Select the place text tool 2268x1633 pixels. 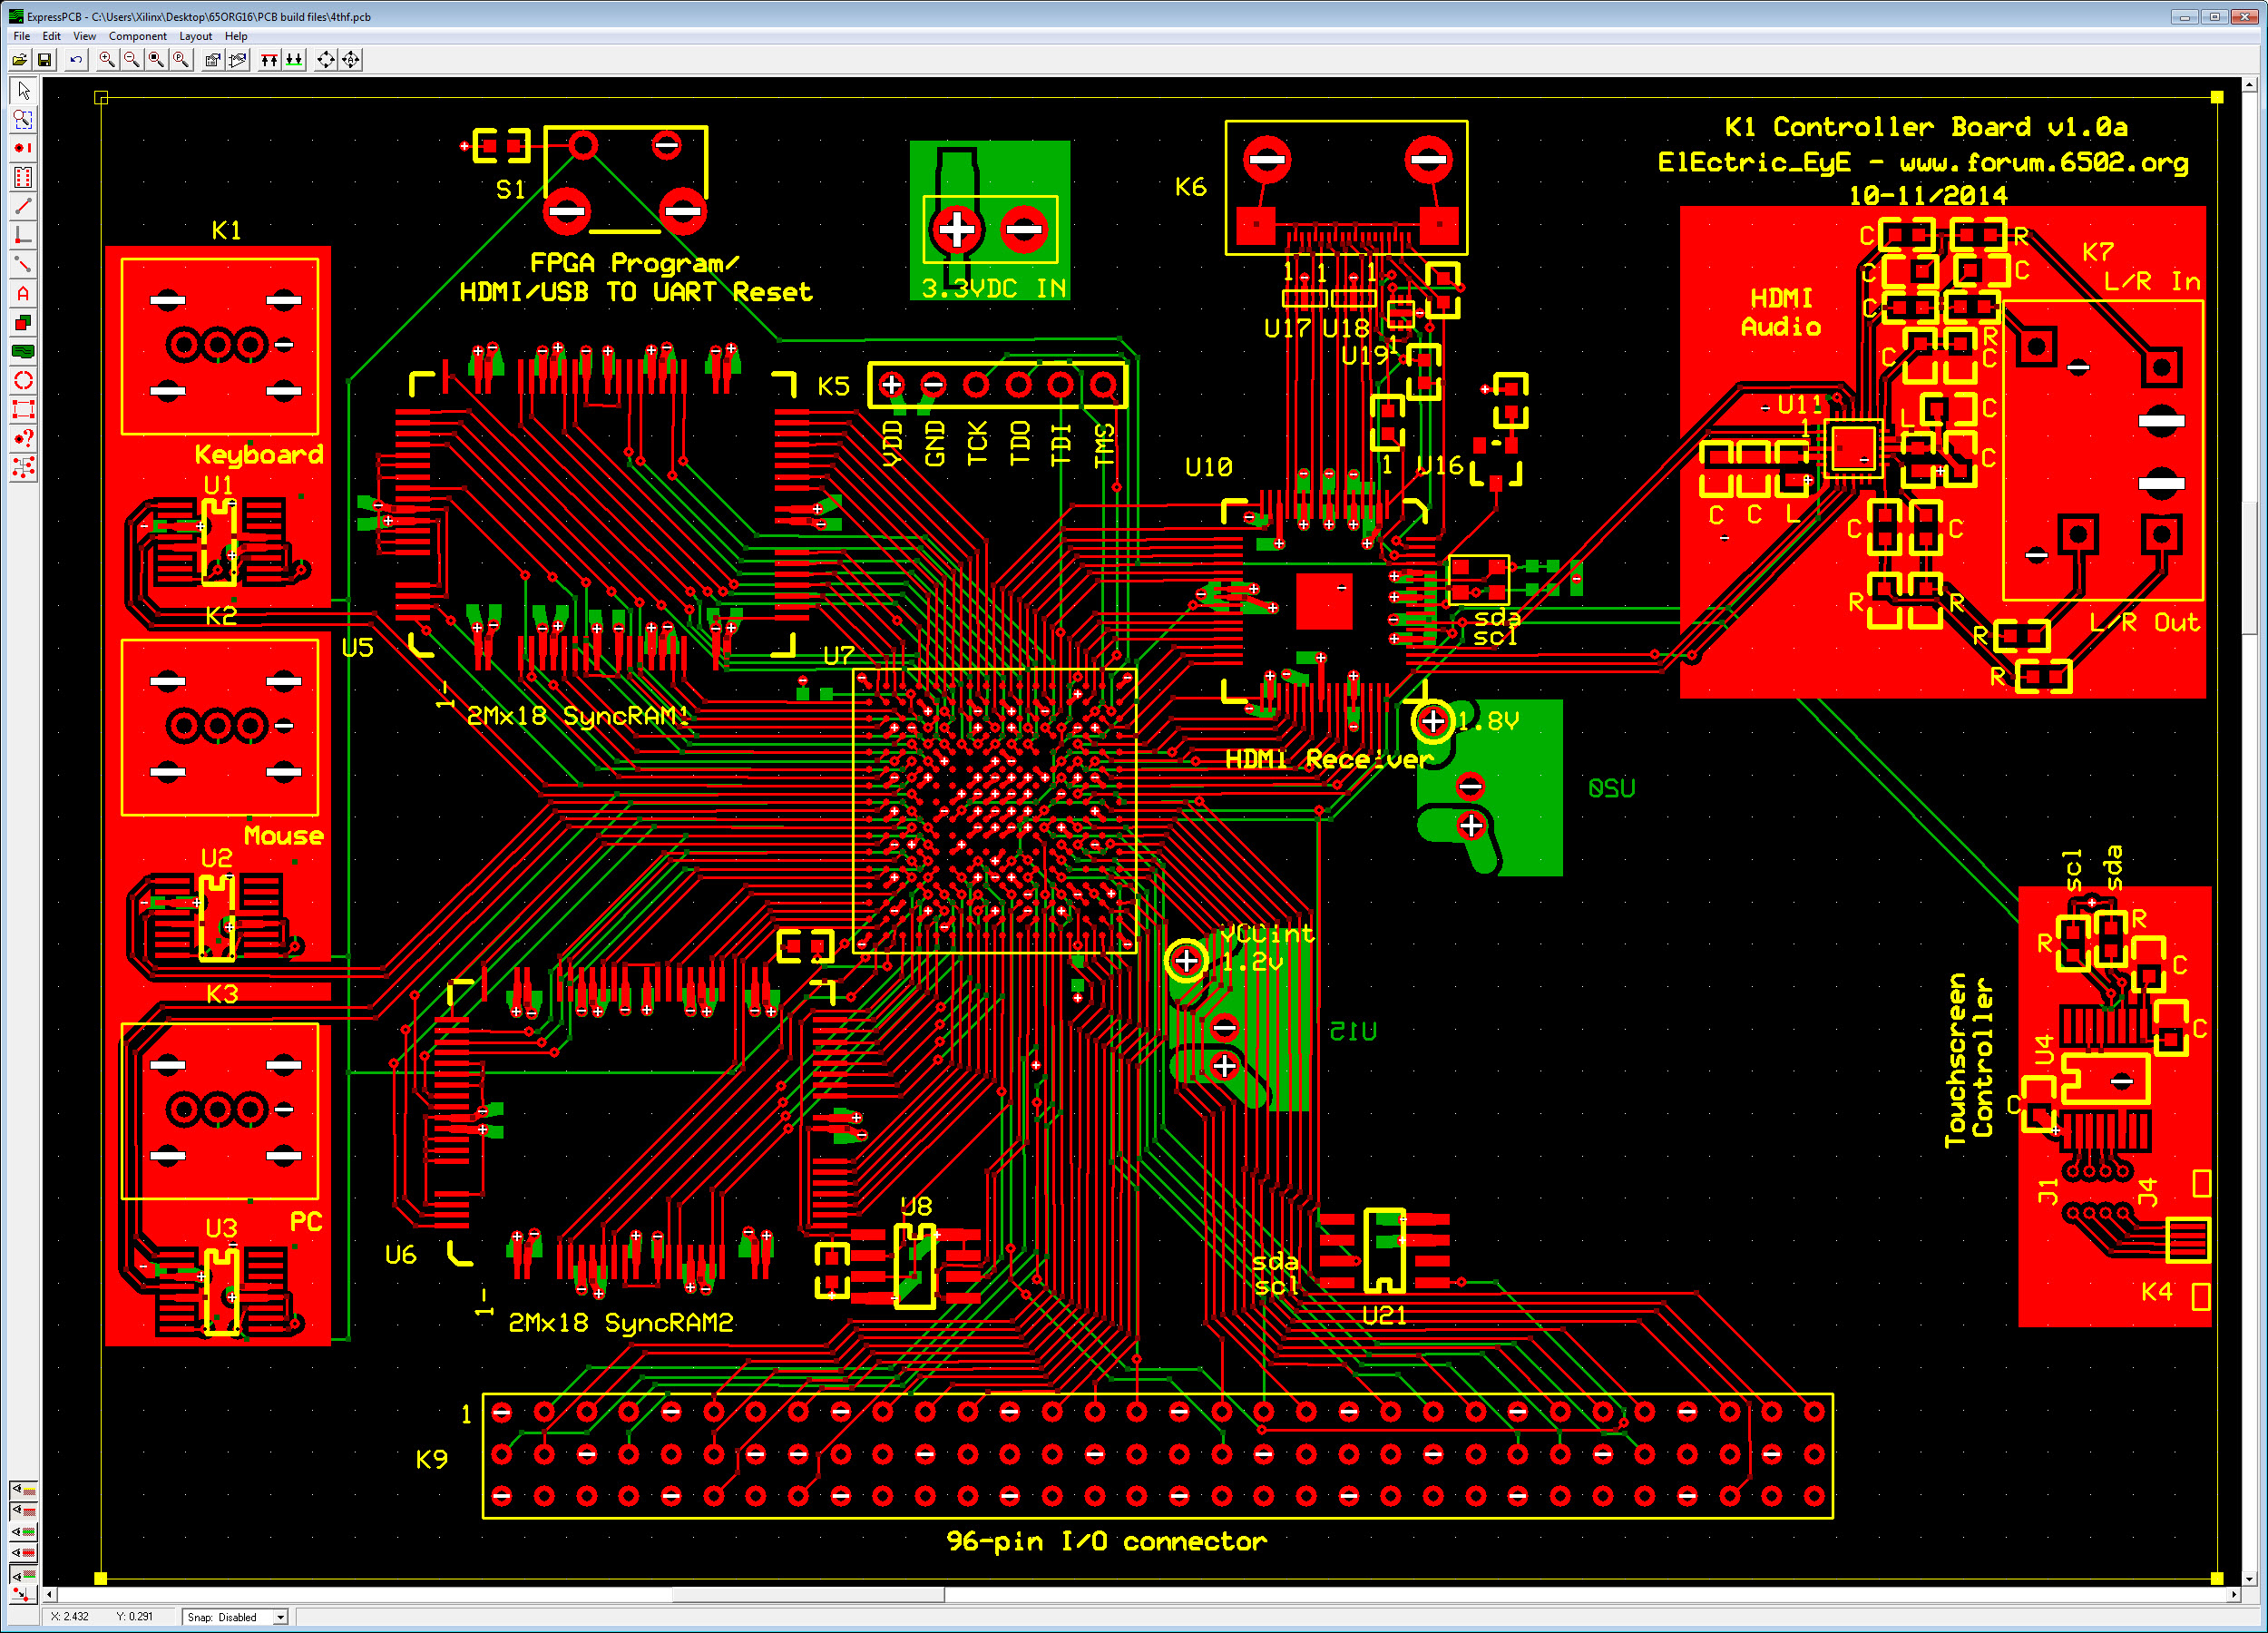click(x=23, y=294)
